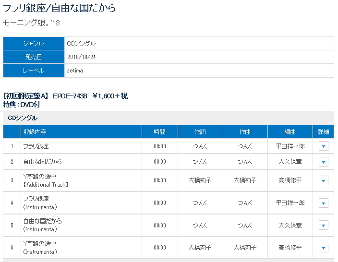Screen dimensions: 338x262
Task: Expand details for track 6 Y字路の途中 Instrumental
Action: click(323, 248)
